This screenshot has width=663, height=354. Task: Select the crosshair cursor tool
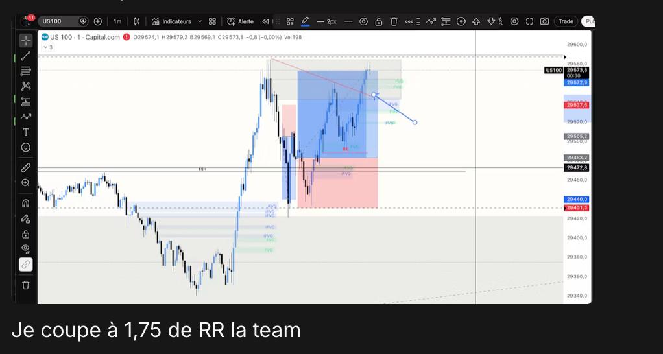[x=26, y=41]
